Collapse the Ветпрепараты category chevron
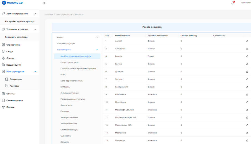This screenshot has width=251, height=144. pyautogui.click(x=97, y=50)
